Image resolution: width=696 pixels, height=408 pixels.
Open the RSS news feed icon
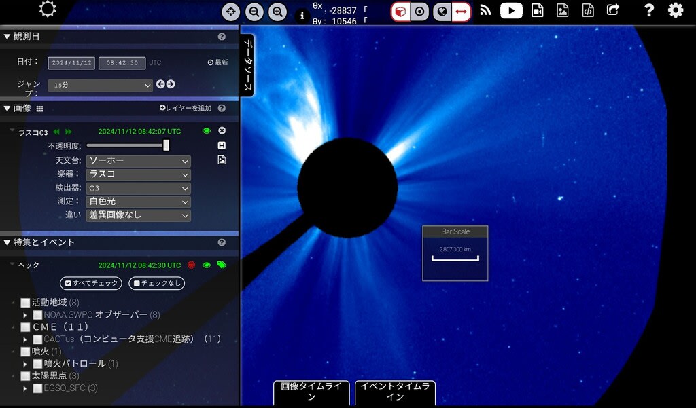485,10
